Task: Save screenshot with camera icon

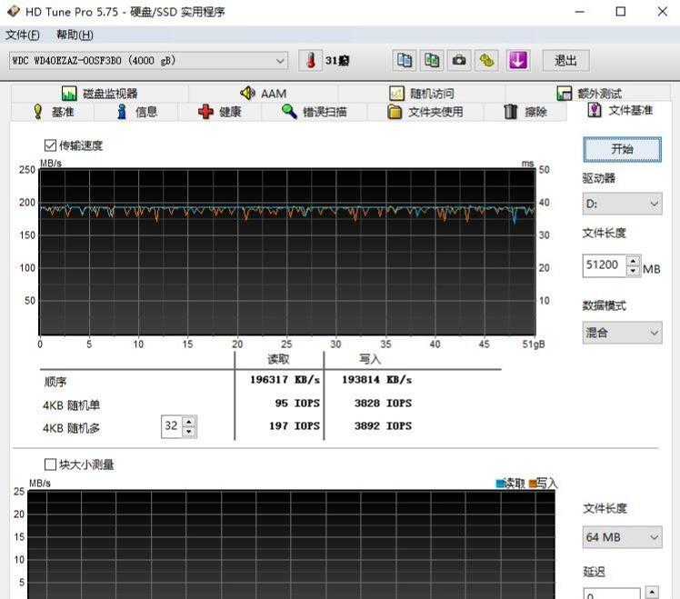Action: click(x=459, y=60)
